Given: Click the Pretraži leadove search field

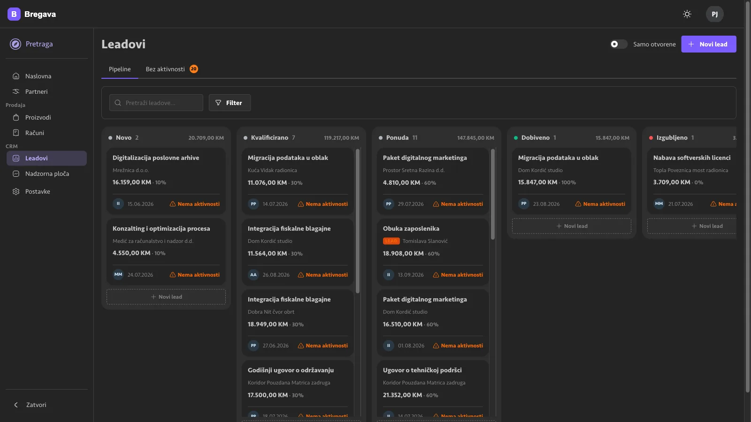Looking at the screenshot, I should click(156, 103).
